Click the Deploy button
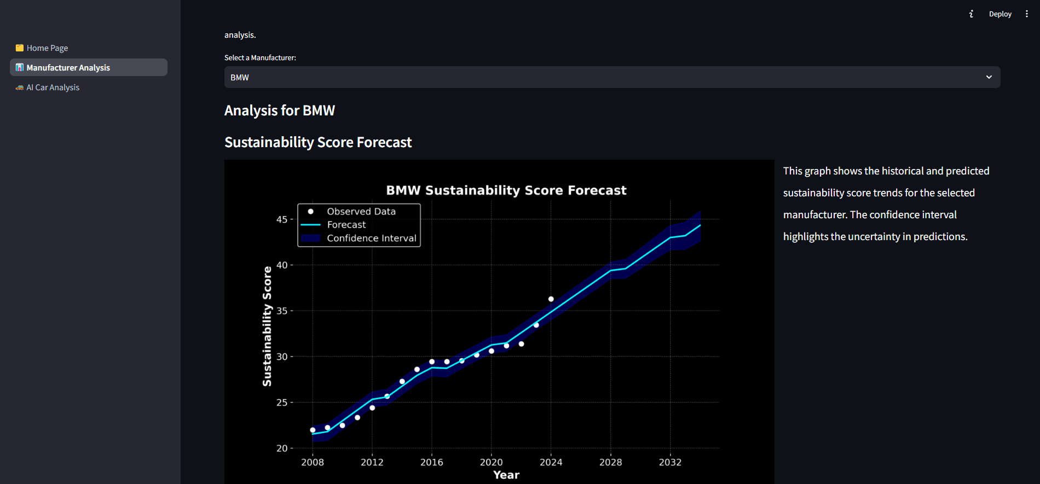Image resolution: width=1040 pixels, height=484 pixels. point(1000,14)
